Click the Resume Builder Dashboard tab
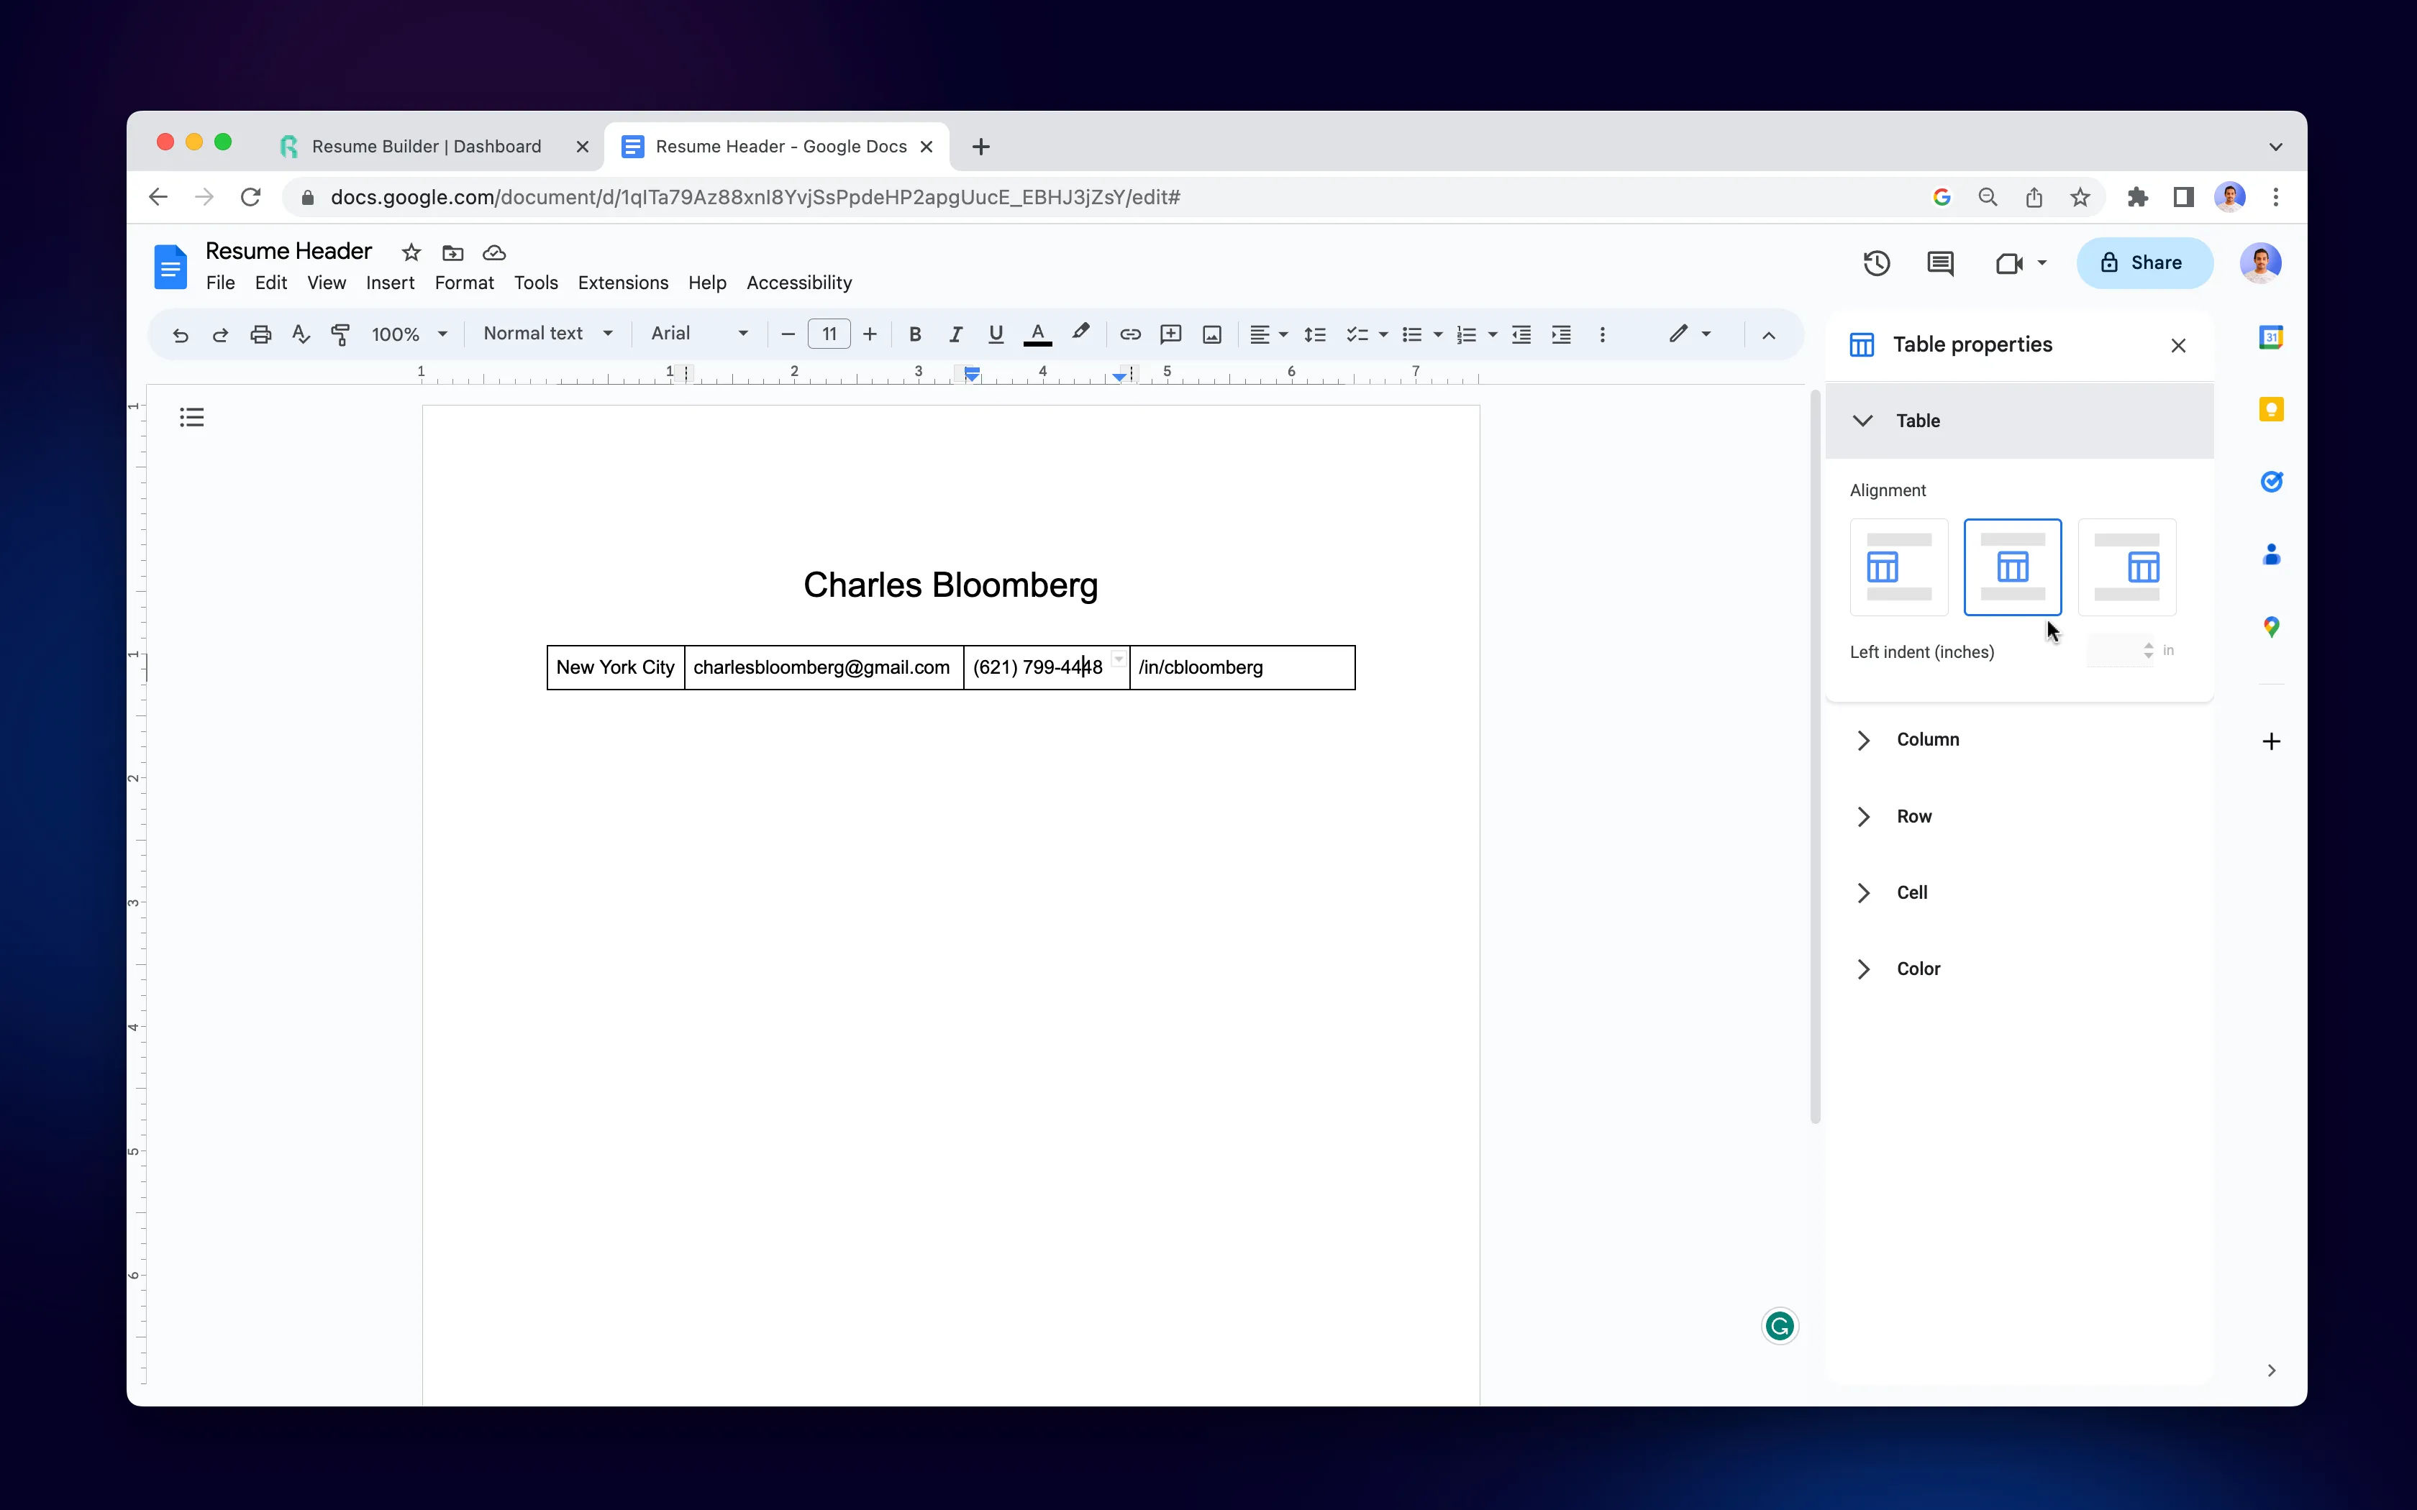This screenshot has width=2417, height=1510. (424, 146)
